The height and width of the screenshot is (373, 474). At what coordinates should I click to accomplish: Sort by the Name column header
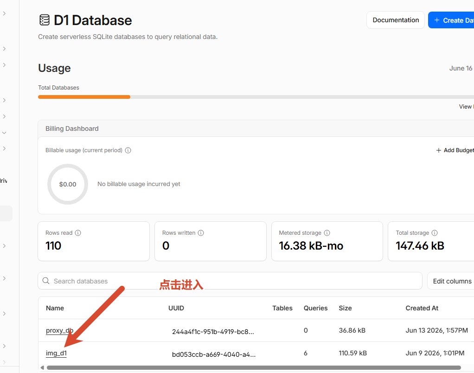click(55, 308)
